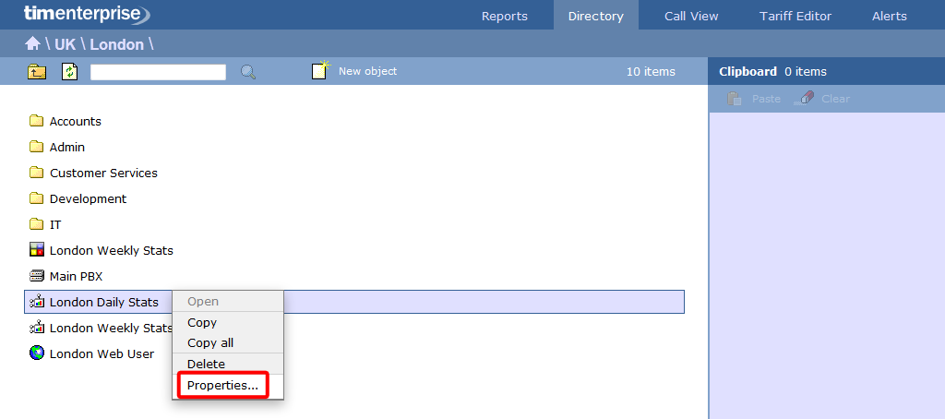Choose Copy all in context menu
This screenshot has width=945, height=419.
tap(210, 342)
